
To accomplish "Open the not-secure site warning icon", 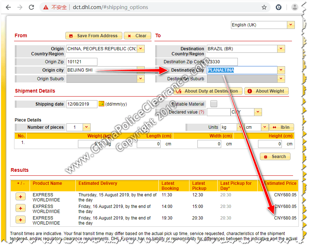I will coord(46,8).
